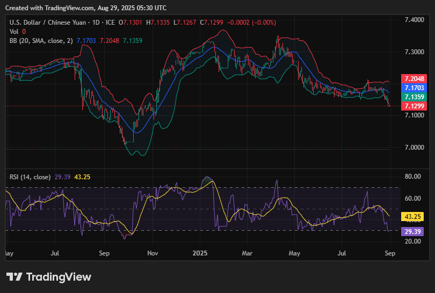Viewport: 435px width, 293px height.
Task: Click the ICE exchange label in title
Action: point(110,23)
